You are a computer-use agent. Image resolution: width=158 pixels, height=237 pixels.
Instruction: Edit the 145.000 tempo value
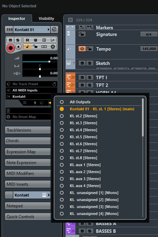coord(149,49)
